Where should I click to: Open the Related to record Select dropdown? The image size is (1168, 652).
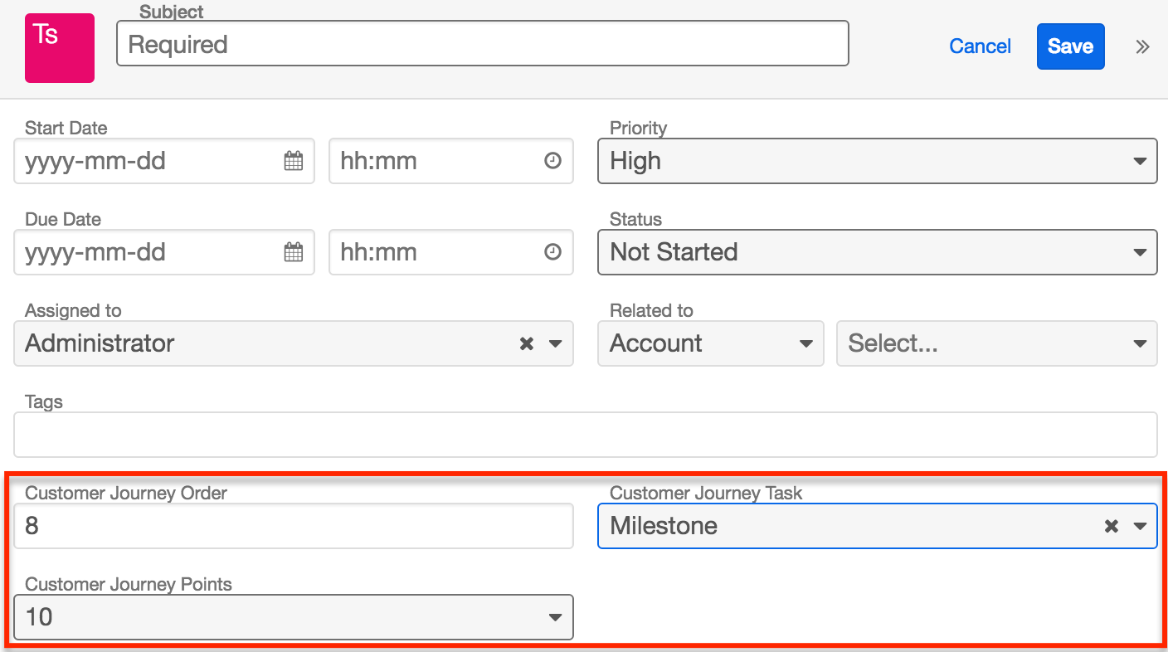[x=1139, y=343]
